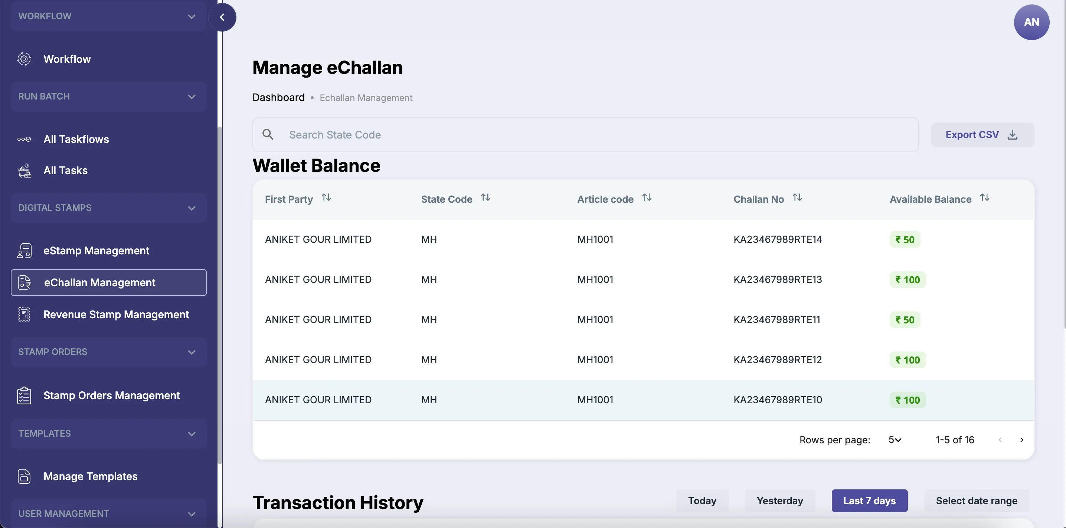Click the eChallan Management icon

tap(24, 283)
